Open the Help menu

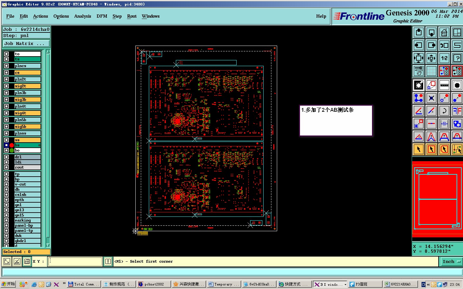[x=321, y=16]
